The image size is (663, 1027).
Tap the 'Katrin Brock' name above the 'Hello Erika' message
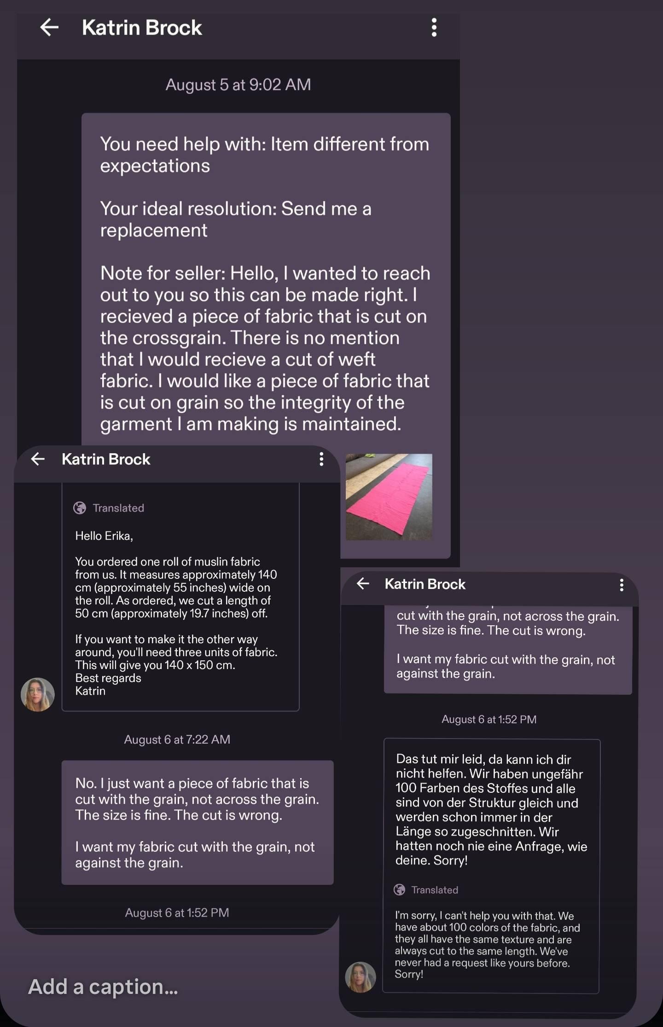106,459
